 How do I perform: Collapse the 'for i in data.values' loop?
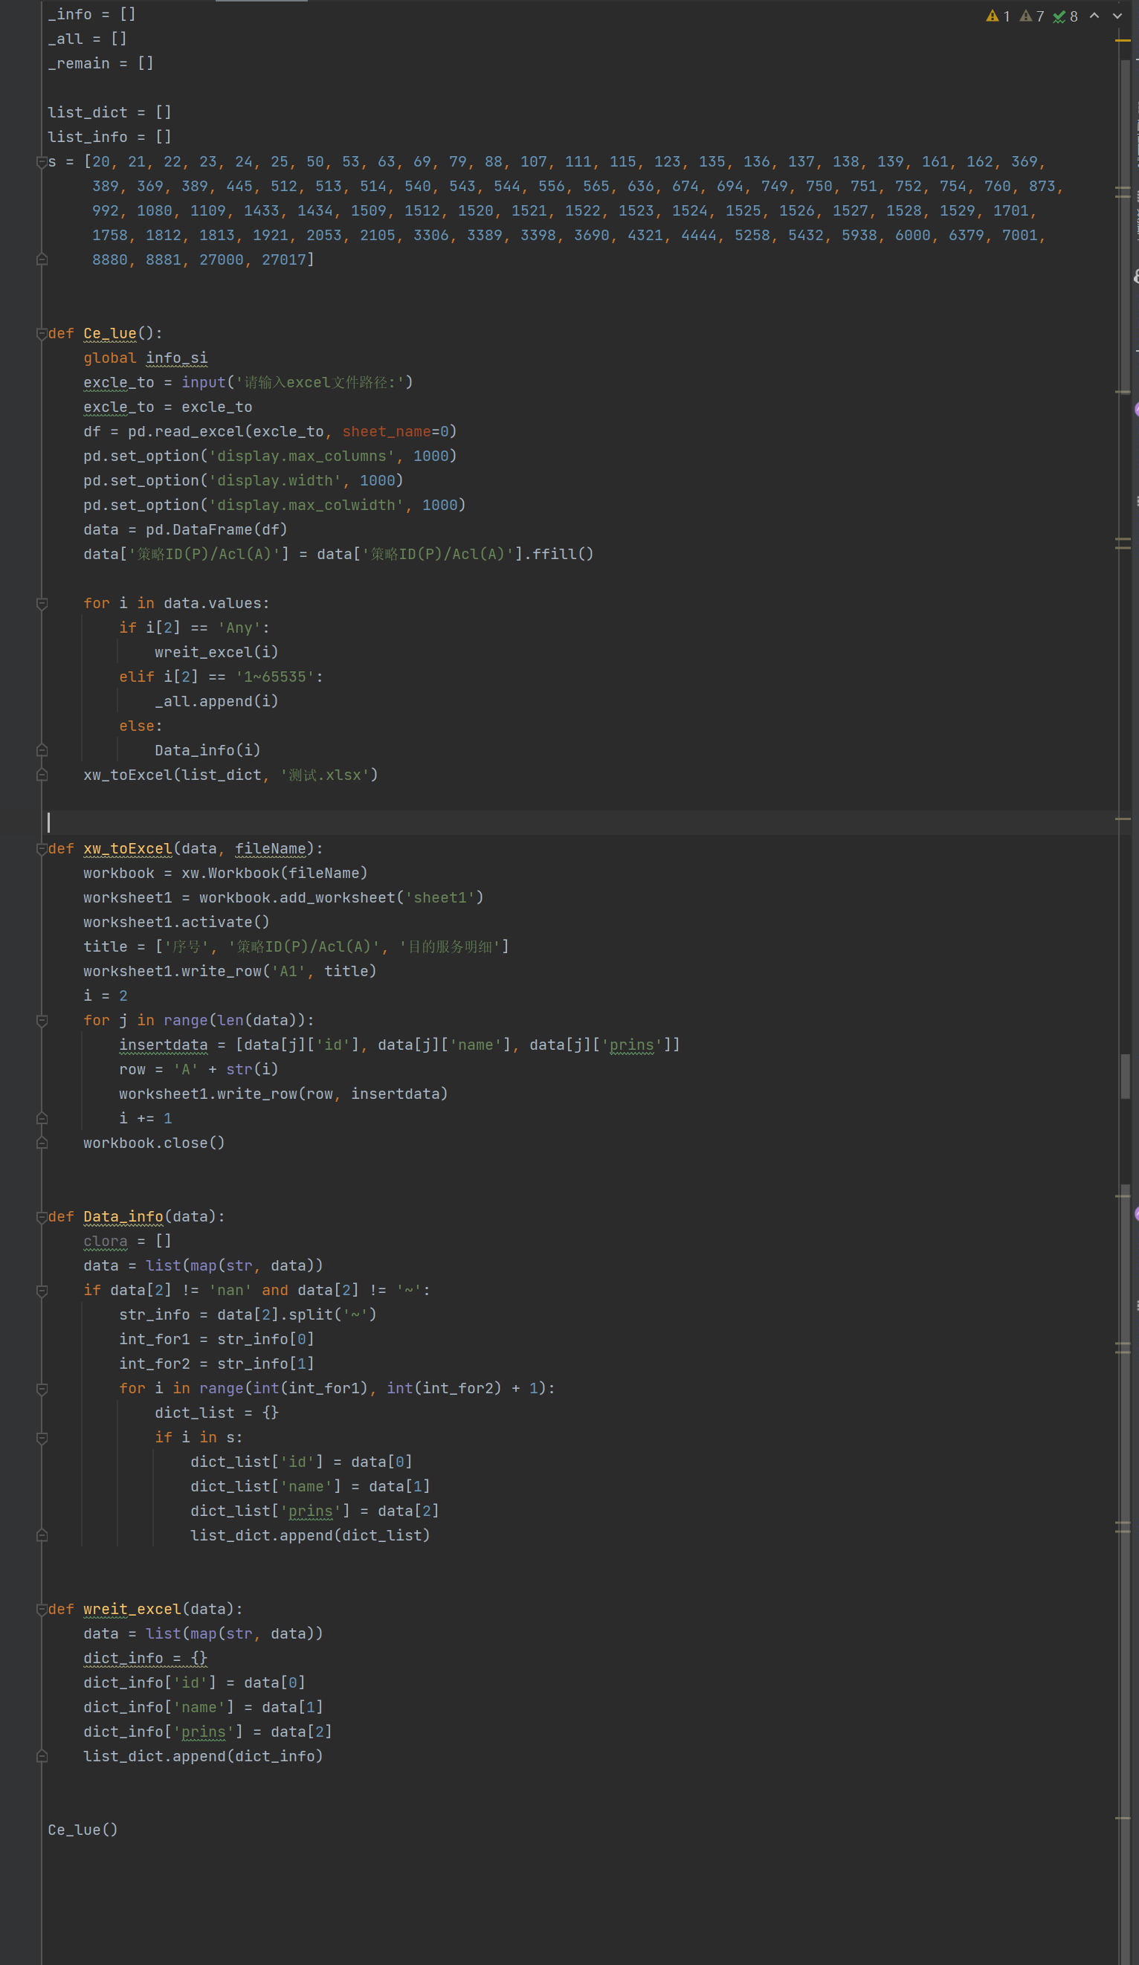pyautogui.click(x=42, y=604)
